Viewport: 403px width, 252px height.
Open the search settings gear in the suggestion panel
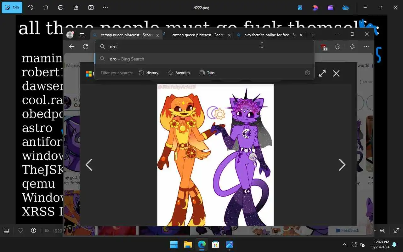pyautogui.click(x=307, y=73)
